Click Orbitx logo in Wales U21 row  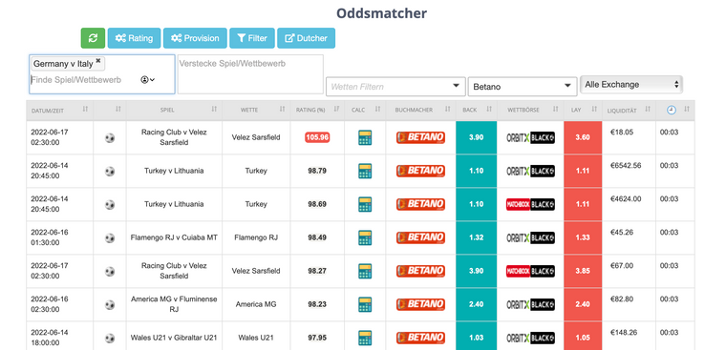pyautogui.click(x=530, y=338)
